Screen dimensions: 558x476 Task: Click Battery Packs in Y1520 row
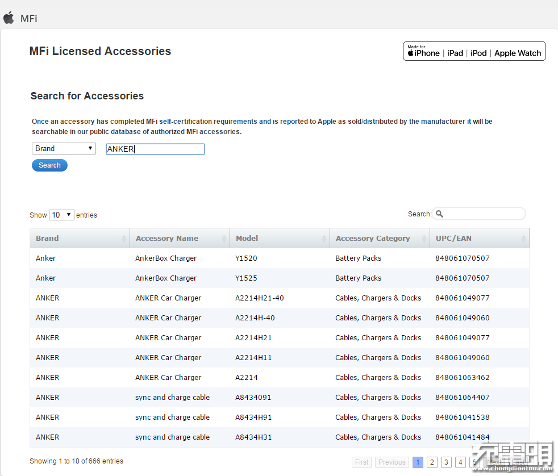(358, 258)
